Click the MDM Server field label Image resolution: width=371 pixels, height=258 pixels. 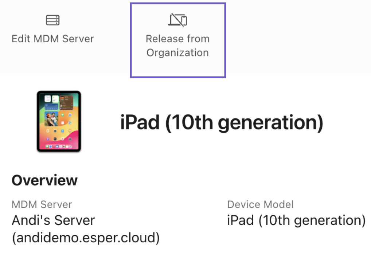tap(42, 204)
